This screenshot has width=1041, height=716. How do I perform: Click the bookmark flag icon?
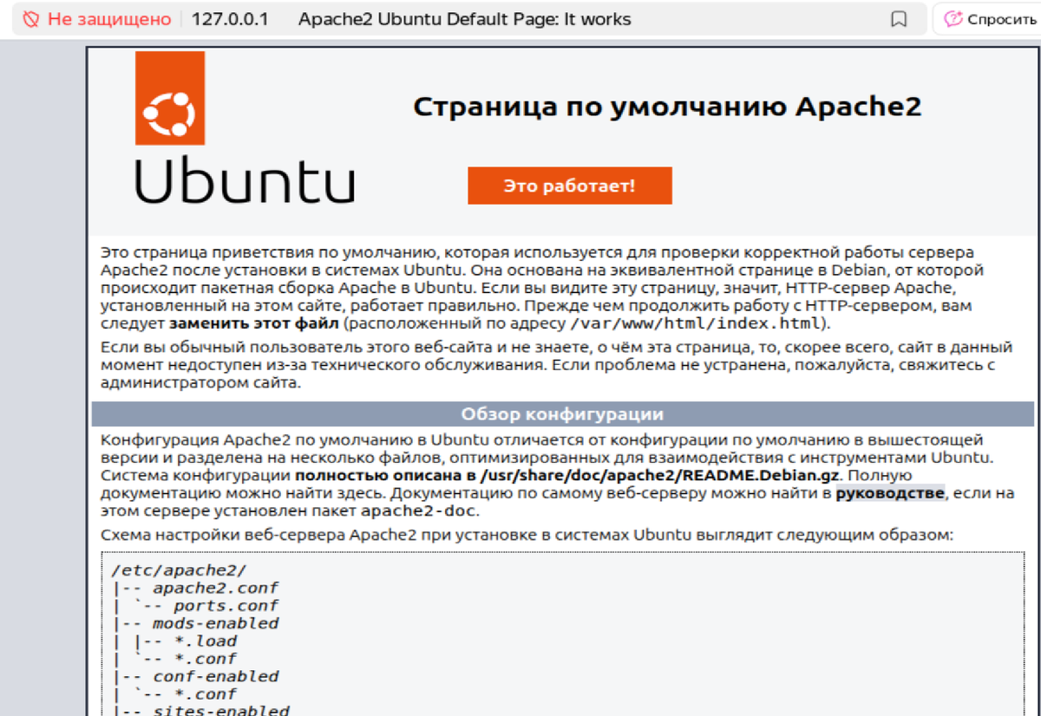click(900, 18)
